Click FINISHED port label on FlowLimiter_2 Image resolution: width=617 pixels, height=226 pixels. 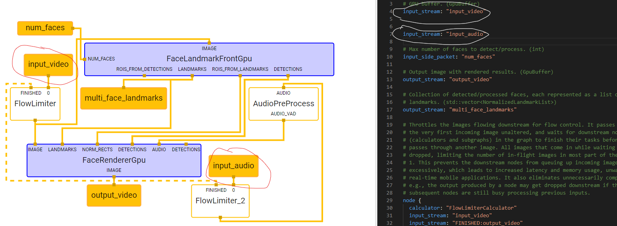click(x=216, y=190)
